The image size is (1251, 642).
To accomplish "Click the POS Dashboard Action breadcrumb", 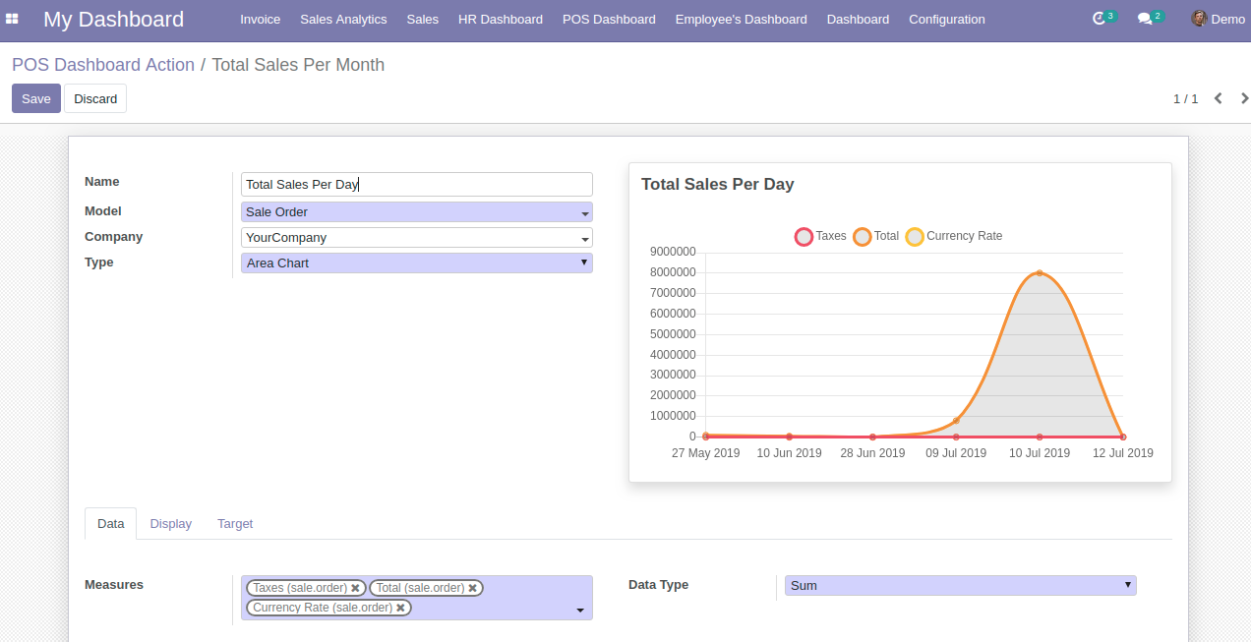I will [103, 65].
